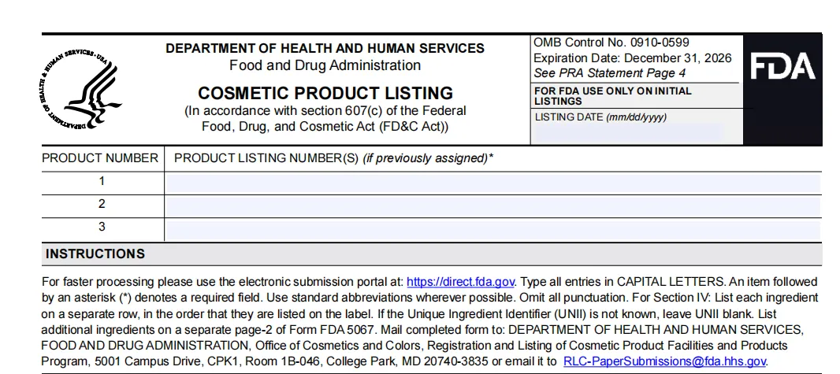The width and height of the screenshot is (840, 374).
Task: Click product number 1 label cell
Action: tap(102, 181)
